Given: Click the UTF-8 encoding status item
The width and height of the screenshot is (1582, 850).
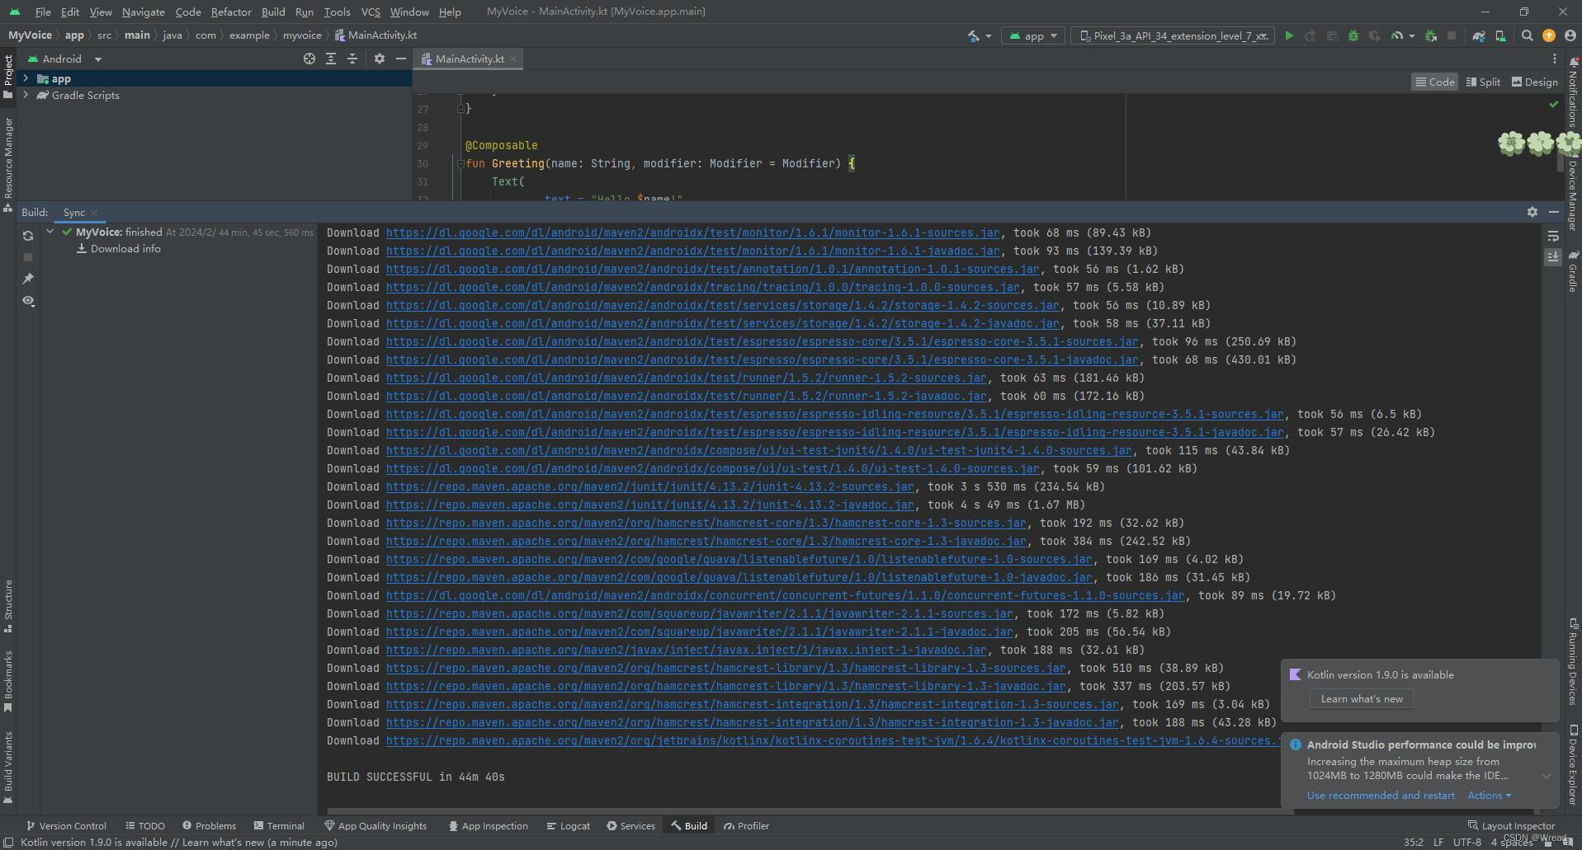Looking at the screenshot, I should [1466, 842].
